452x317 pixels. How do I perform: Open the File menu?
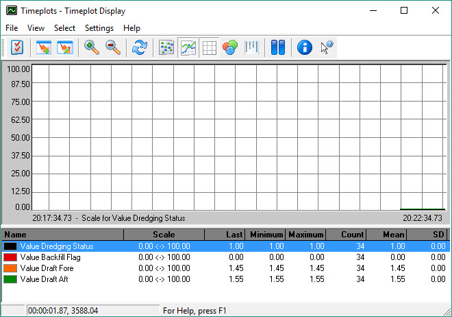tap(12, 28)
